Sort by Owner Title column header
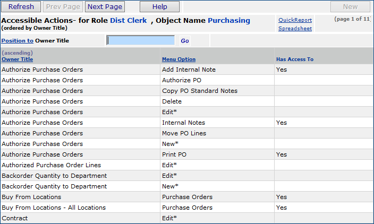This screenshot has width=374, height=224. [x=17, y=59]
